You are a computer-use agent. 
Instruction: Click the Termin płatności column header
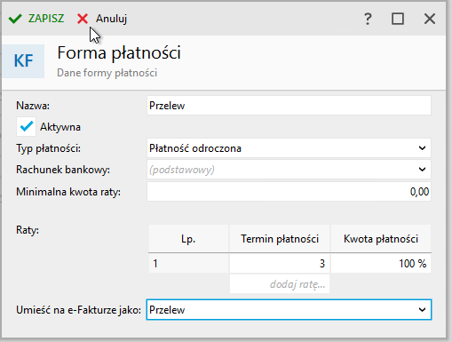pos(280,239)
